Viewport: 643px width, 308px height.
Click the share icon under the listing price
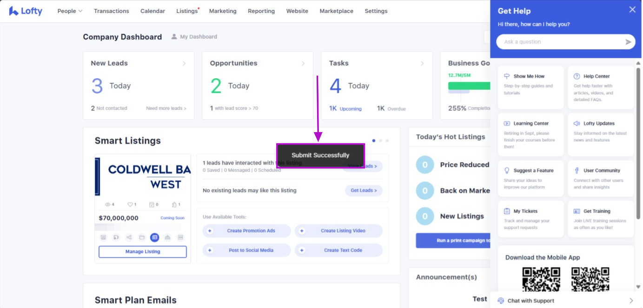click(129, 237)
